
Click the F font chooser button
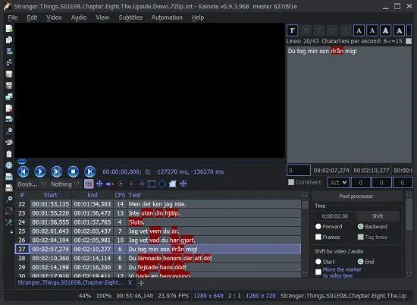(x=292, y=30)
